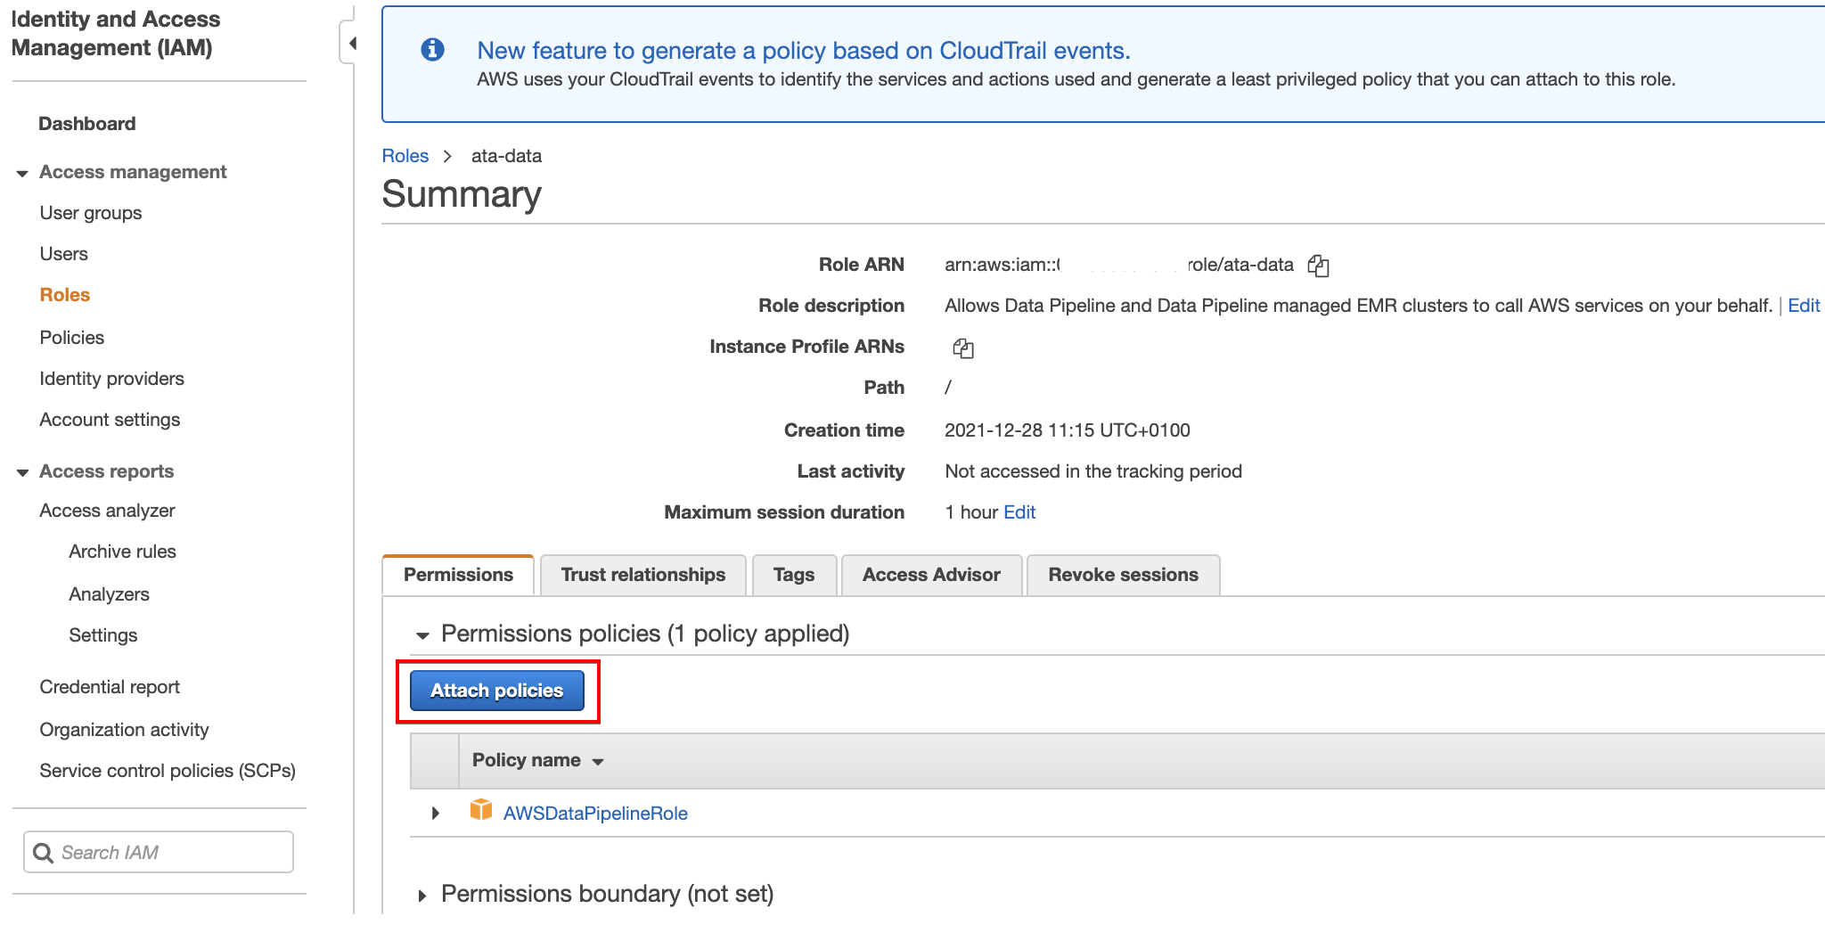Screen dimensions: 1825x941
Task: Collapse the Permissions policies section
Action: 422,635
